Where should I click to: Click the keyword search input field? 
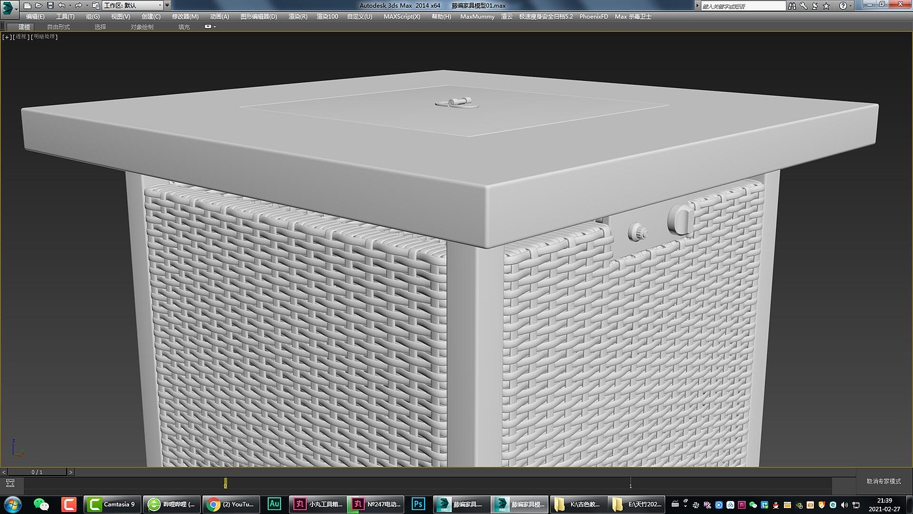click(743, 6)
